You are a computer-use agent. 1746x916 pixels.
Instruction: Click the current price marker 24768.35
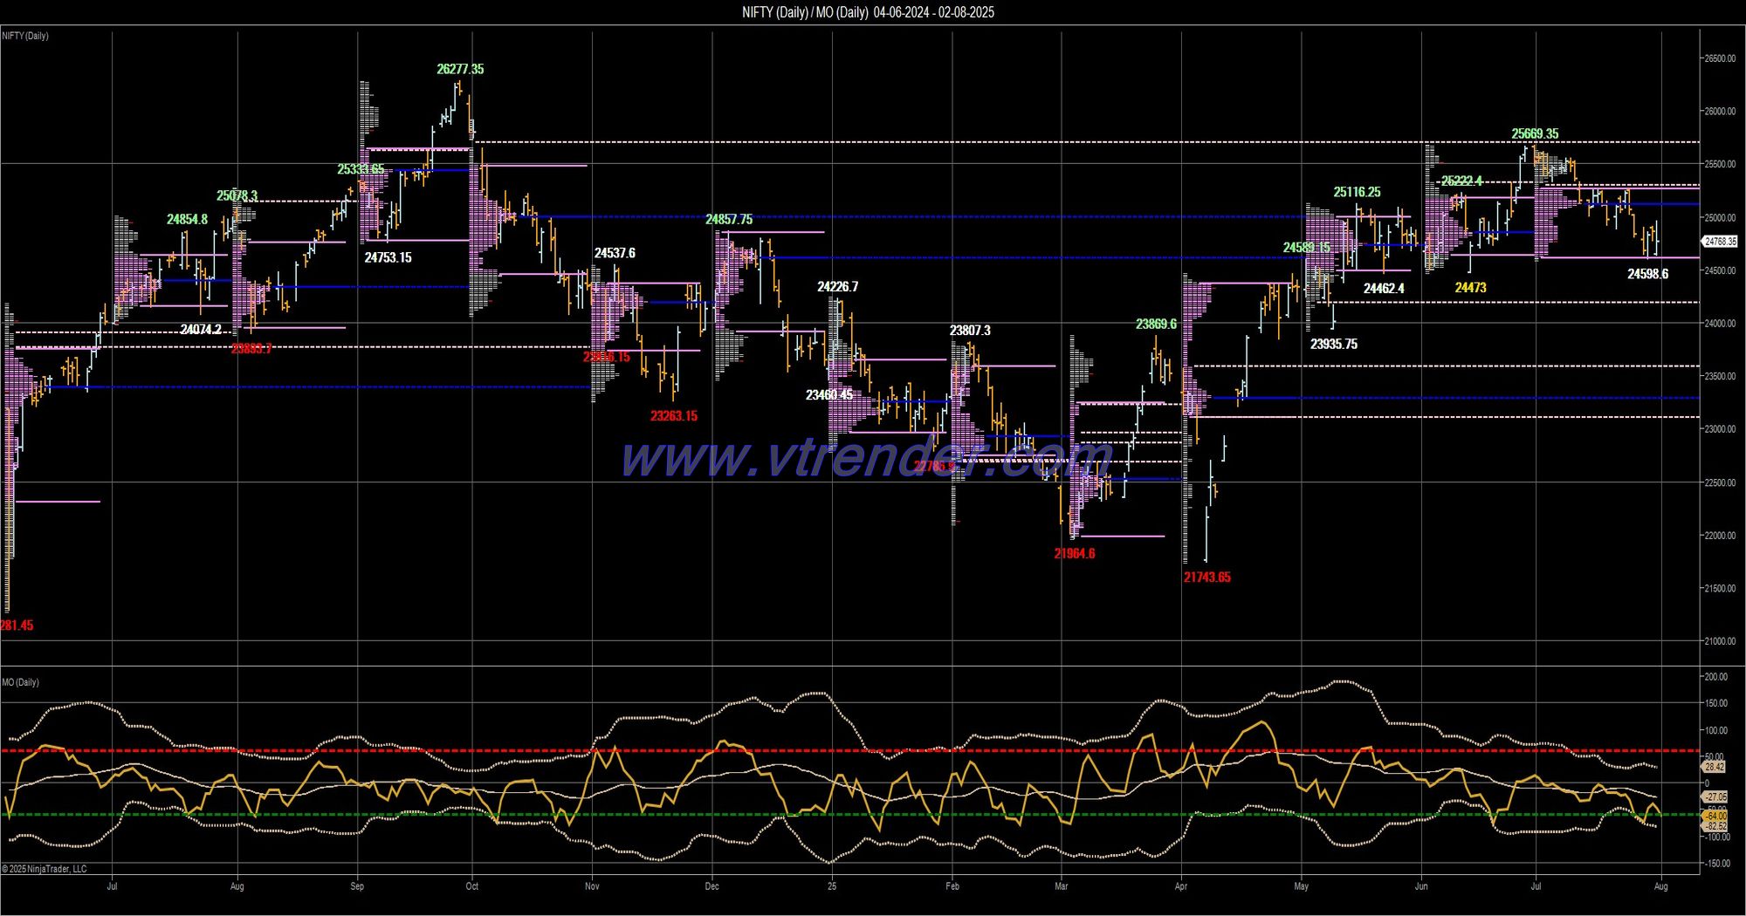pyautogui.click(x=1720, y=242)
